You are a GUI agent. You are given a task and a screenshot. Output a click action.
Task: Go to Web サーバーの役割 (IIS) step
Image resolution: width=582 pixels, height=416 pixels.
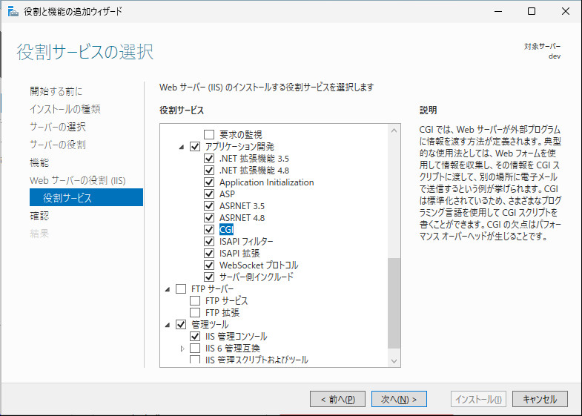tap(78, 180)
